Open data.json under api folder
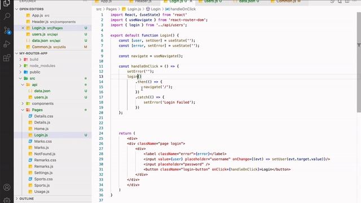This screenshot has height=203, width=361. coord(52,91)
